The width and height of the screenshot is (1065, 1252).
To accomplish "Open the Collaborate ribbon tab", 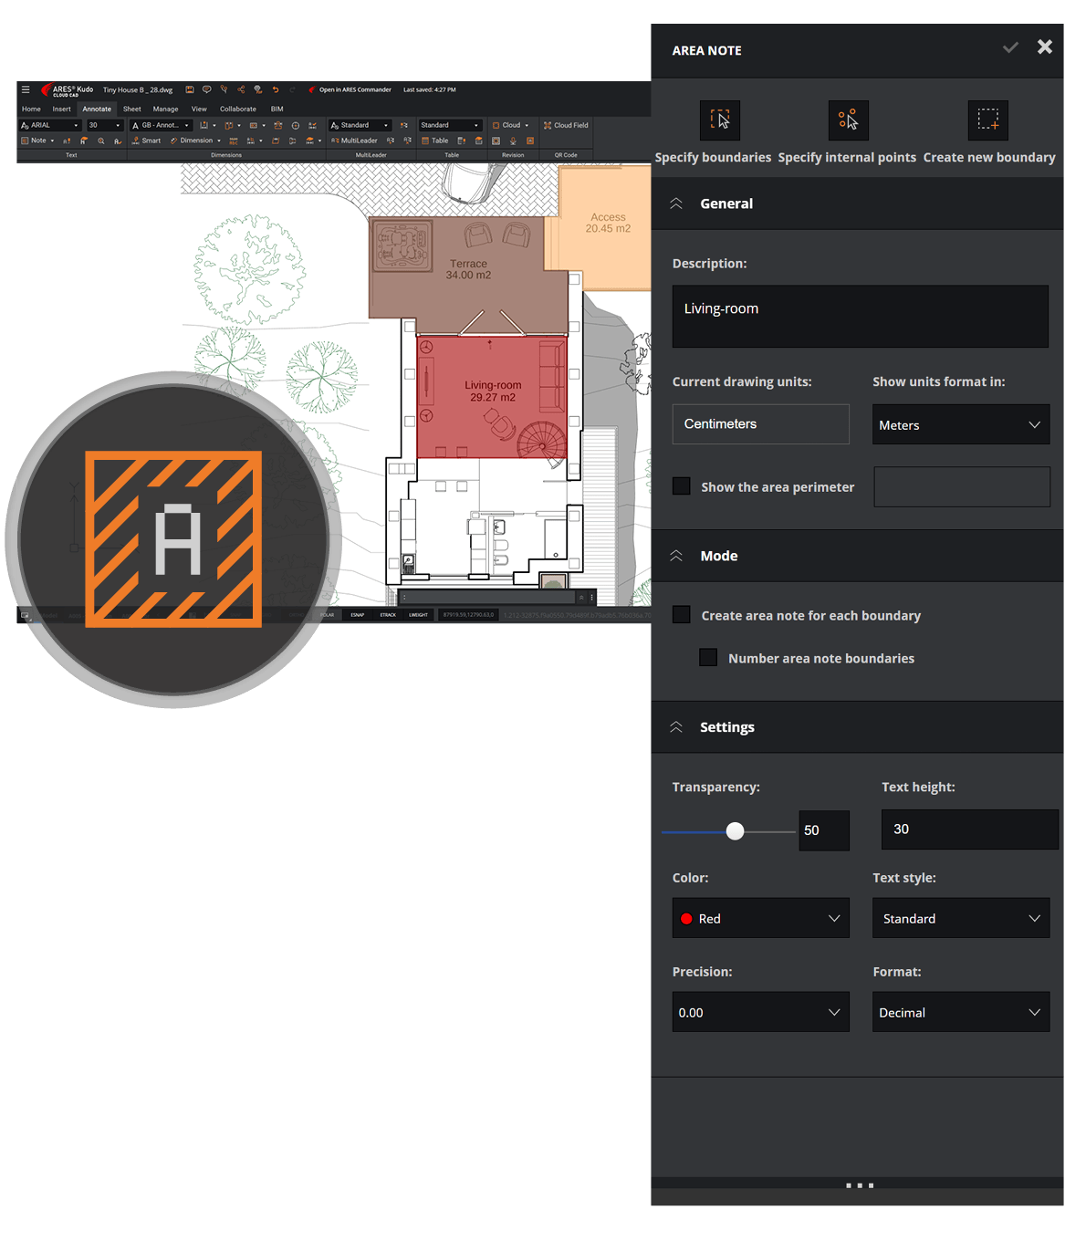I will 237,109.
